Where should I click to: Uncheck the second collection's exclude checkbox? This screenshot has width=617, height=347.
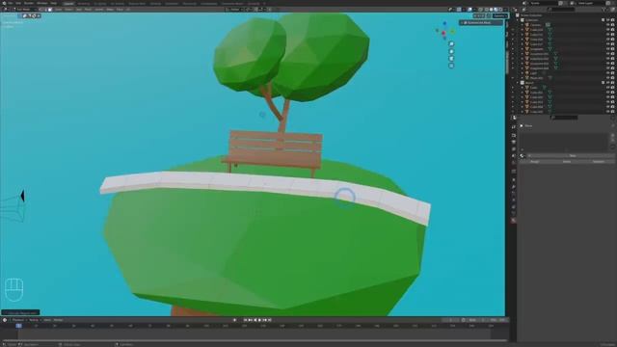click(603, 83)
